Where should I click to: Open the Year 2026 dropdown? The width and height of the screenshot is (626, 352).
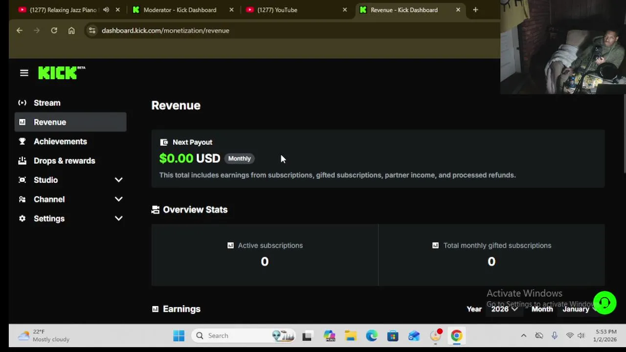tap(504, 309)
